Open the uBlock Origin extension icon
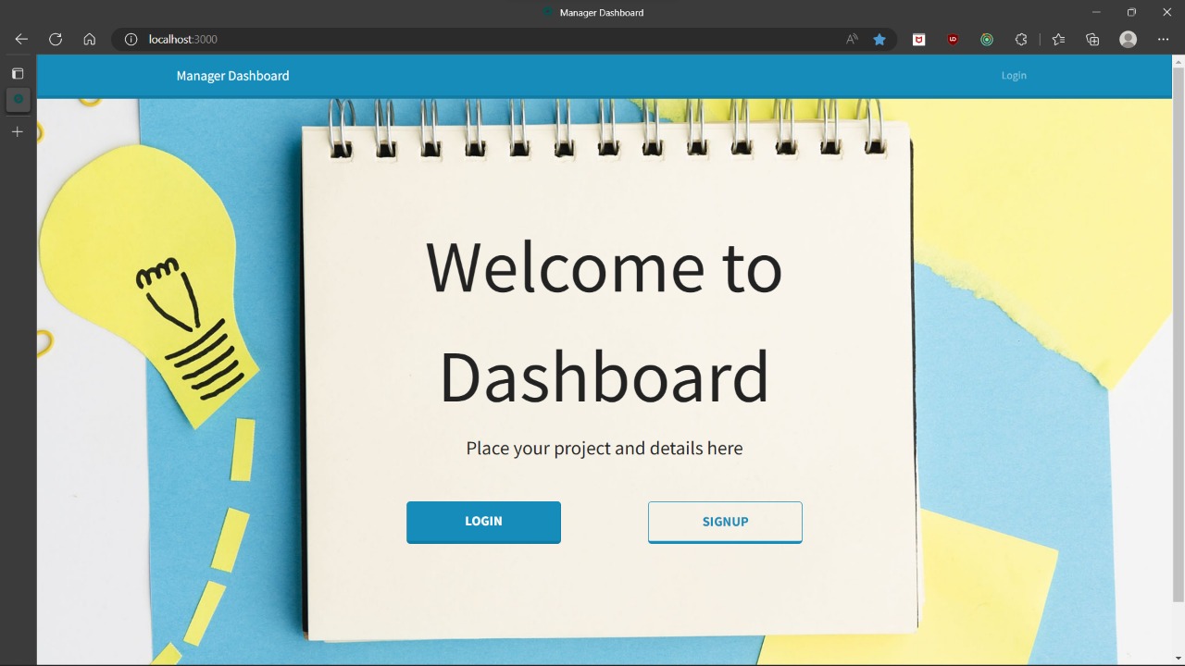Image resolution: width=1185 pixels, height=666 pixels. tap(953, 39)
